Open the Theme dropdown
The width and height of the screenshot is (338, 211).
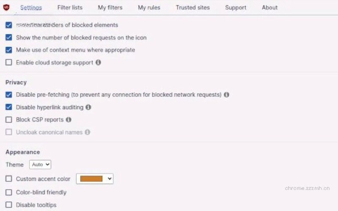point(40,165)
